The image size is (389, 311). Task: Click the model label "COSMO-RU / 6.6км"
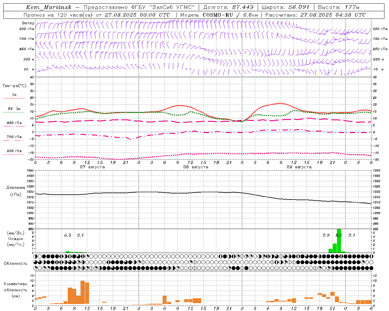coord(230,15)
